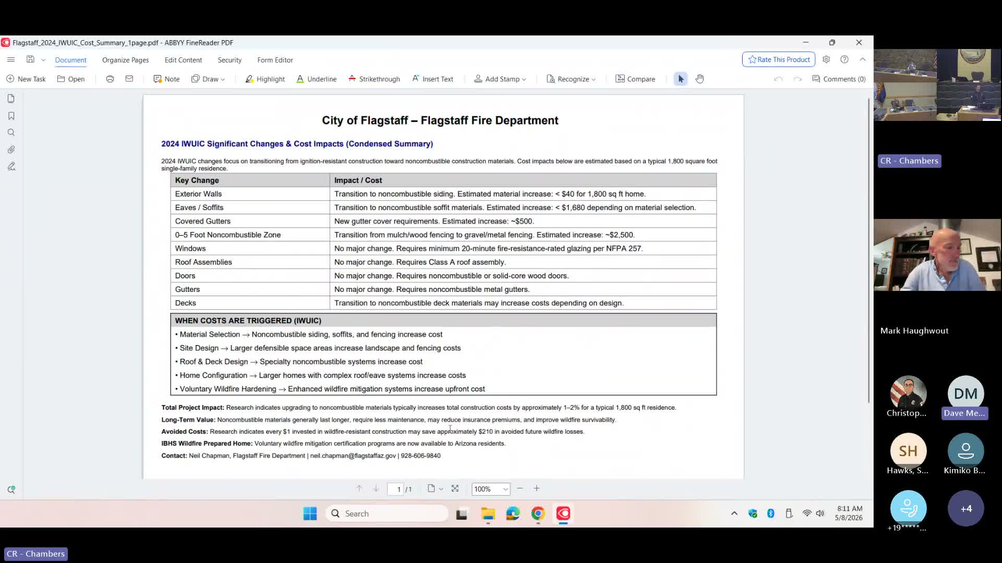Image resolution: width=1002 pixels, height=563 pixels.
Task: Click the Open file button
Action: coord(71,79)
